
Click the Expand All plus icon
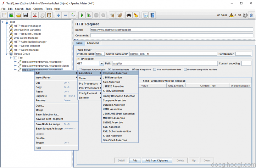click(x=58, y=15)
